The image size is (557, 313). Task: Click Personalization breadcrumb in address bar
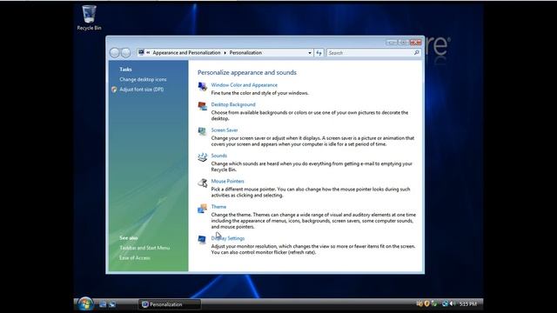(245, 52)
